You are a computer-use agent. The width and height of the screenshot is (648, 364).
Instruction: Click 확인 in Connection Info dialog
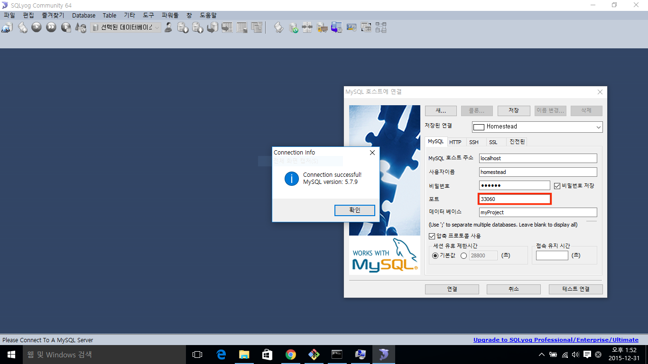coord(354,210)
